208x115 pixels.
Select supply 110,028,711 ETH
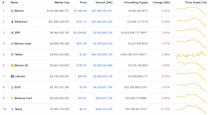click(x=137, y=22)
